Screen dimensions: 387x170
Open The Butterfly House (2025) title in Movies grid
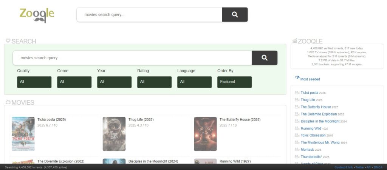[240, 120]
